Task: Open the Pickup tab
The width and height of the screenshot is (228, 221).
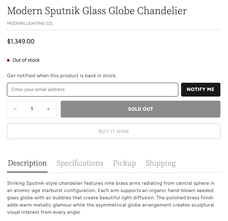Action: [124, 163]
